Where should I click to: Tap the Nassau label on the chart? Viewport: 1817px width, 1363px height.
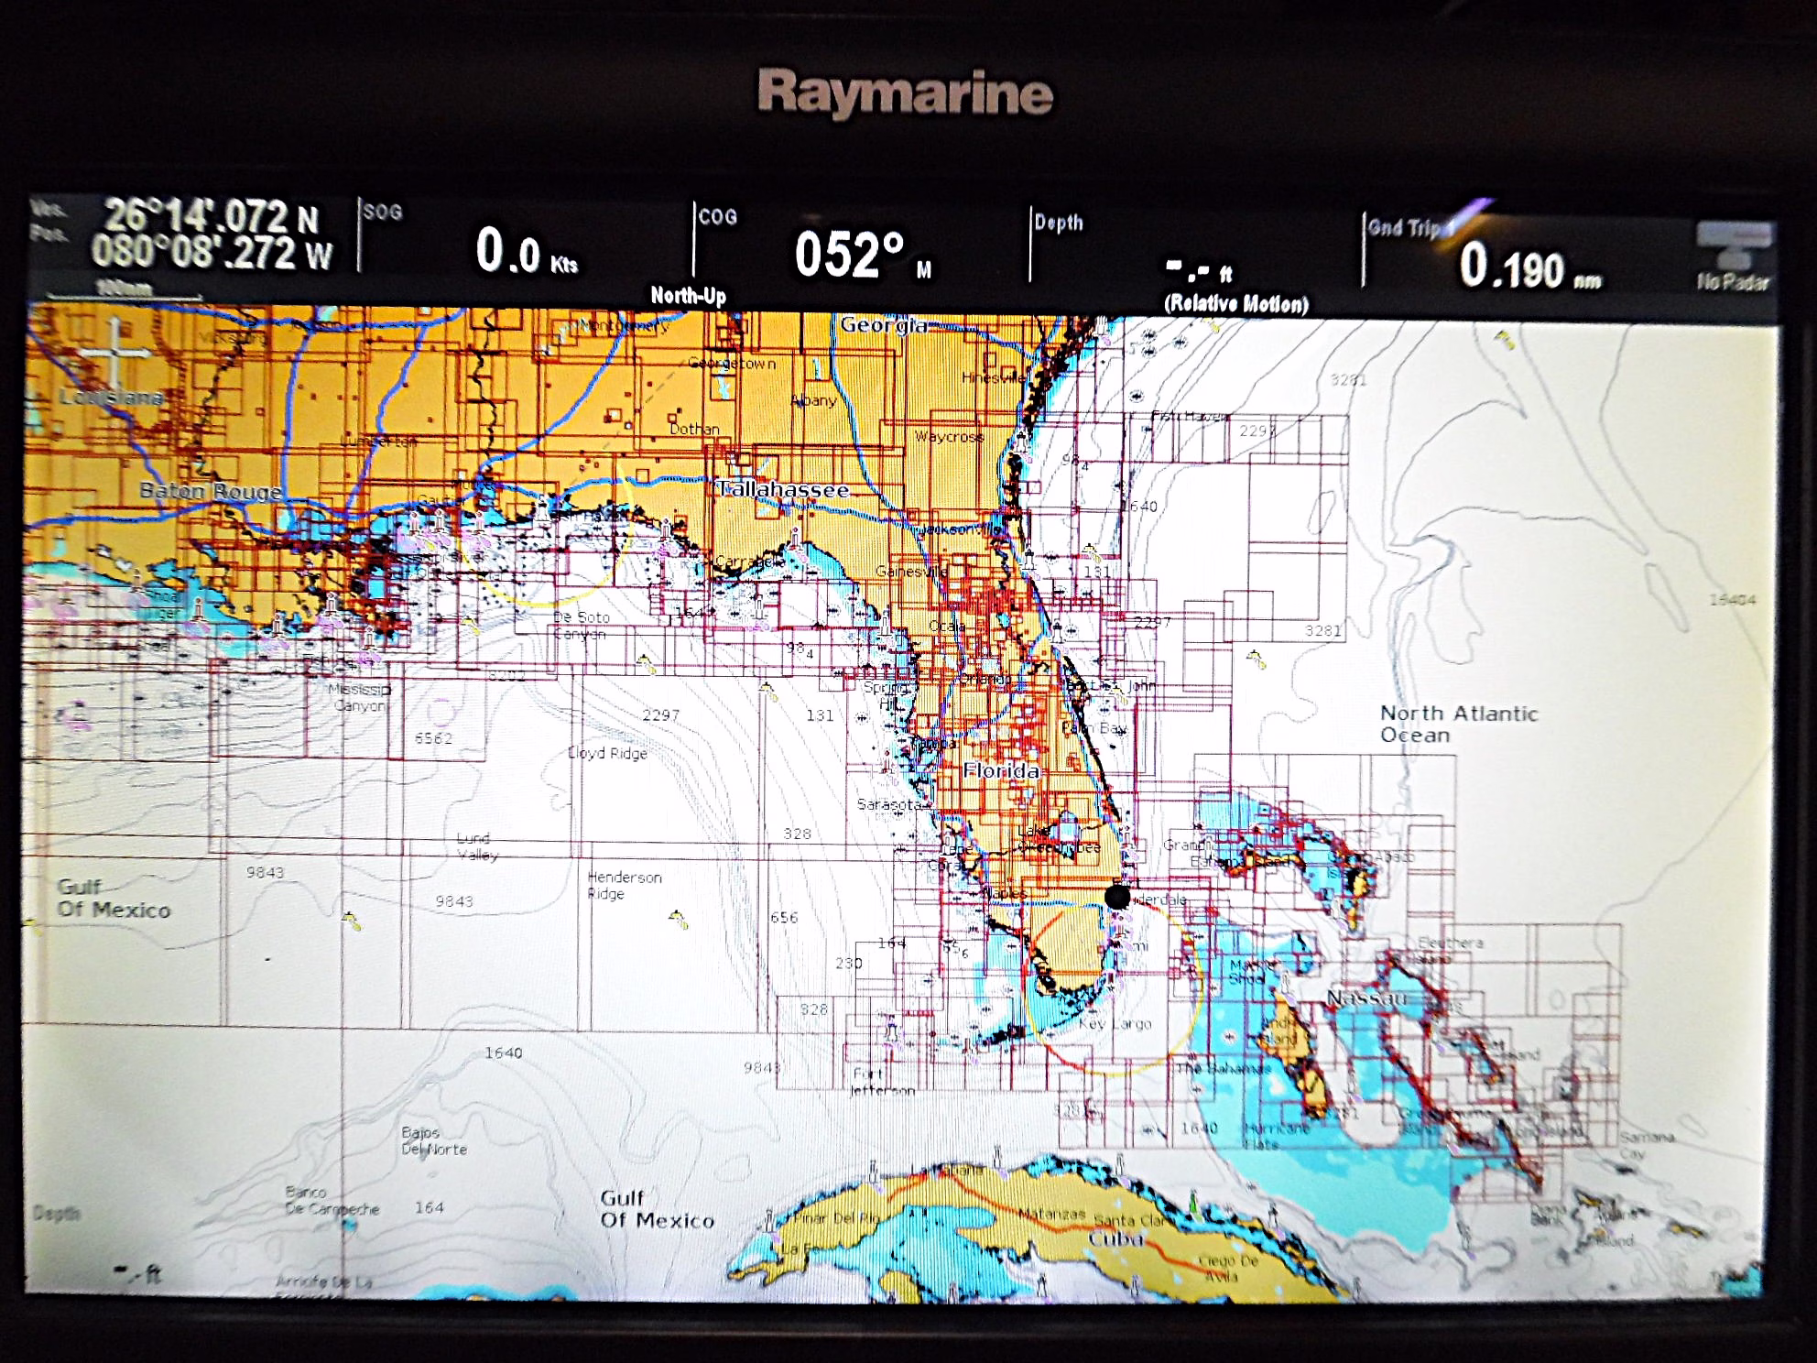(1366, 998)
